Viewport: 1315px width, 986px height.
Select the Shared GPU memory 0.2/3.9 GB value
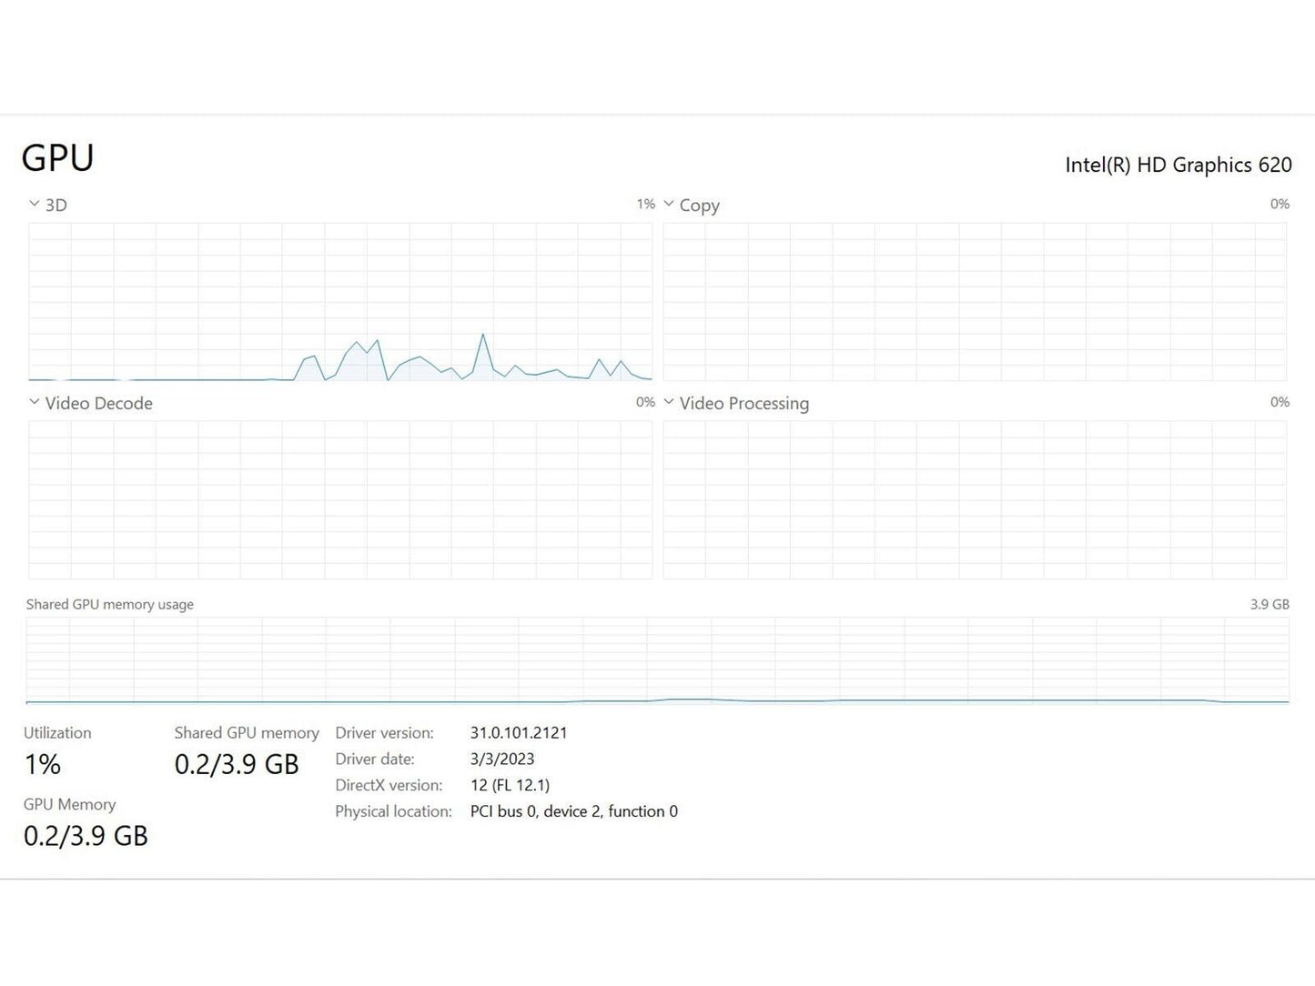coord(237,764)
